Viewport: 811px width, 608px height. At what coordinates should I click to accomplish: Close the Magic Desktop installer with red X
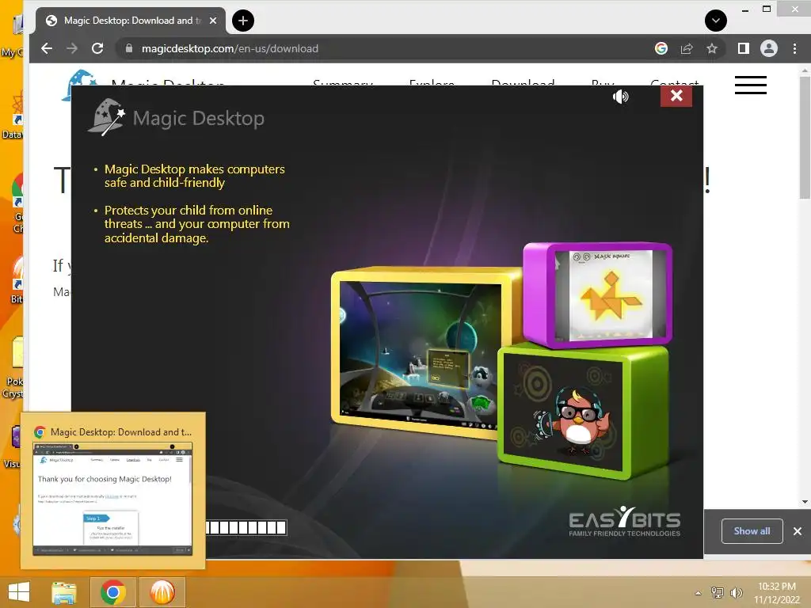[x=676, y=96]
